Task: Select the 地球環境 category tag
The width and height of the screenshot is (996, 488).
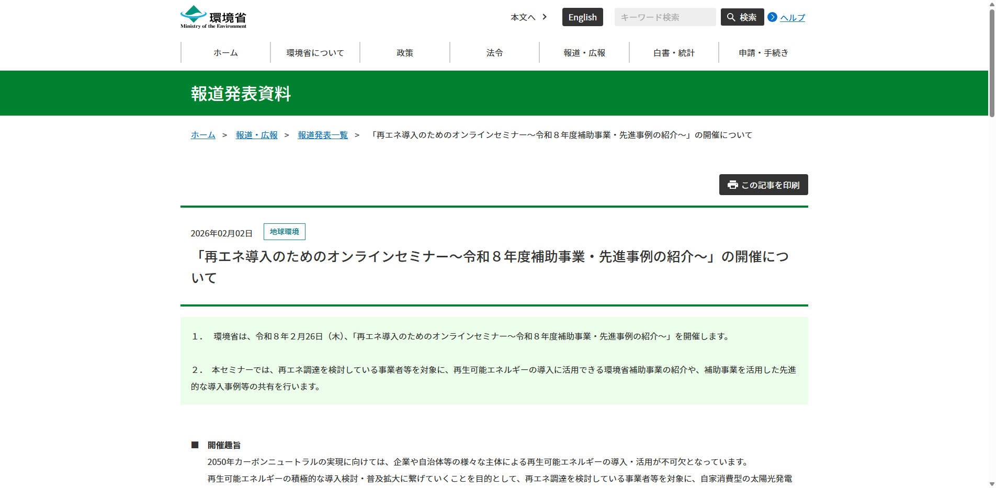Action: click(284, 232)
